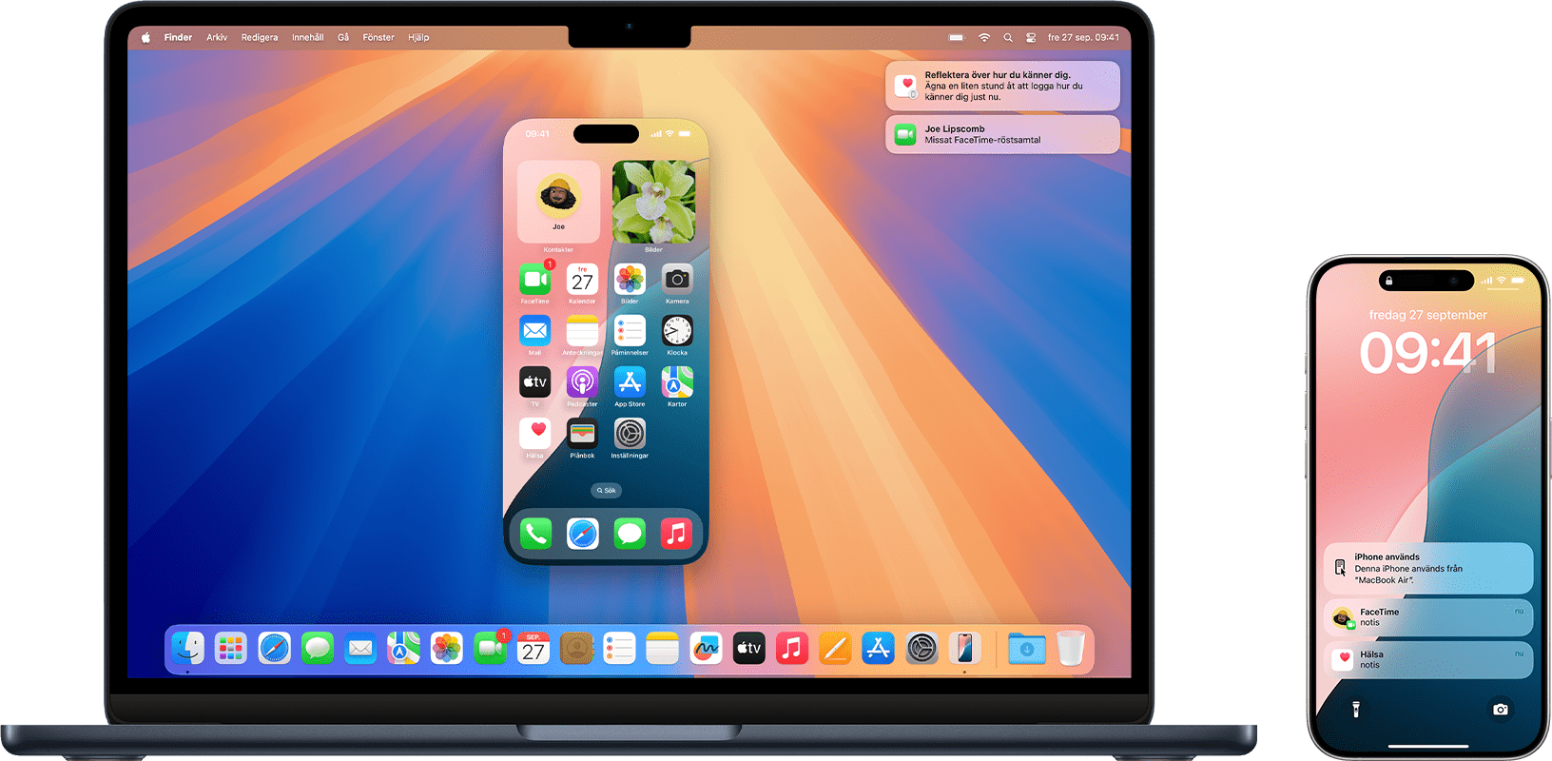
Task: Open the TV app on mirrored iPhone
Action: (x=534, y=382)
